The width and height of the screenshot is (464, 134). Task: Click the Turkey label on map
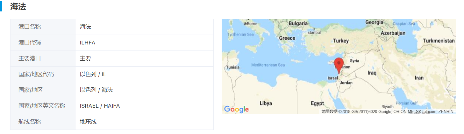pyautogui.click(x=340, y=41)
